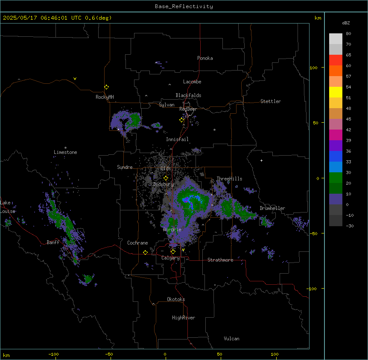Click the 80 dBZ legend value

click(x=348, y=34)
